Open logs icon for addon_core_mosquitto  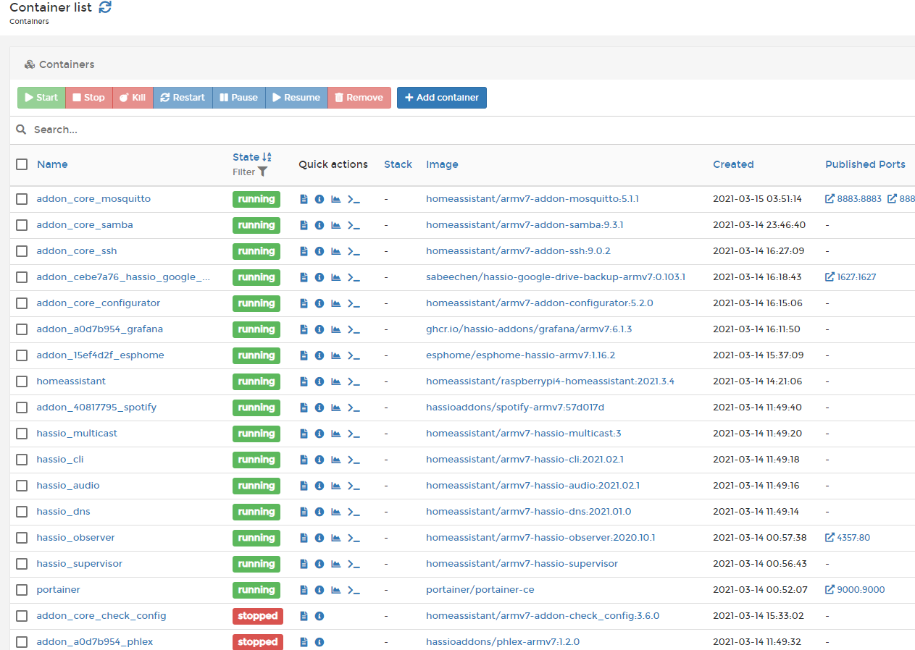click(x=304, y=199)
